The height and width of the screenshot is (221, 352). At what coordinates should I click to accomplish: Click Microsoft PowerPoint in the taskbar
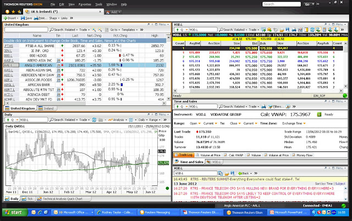pyautogui.click(x=288, y=212)
